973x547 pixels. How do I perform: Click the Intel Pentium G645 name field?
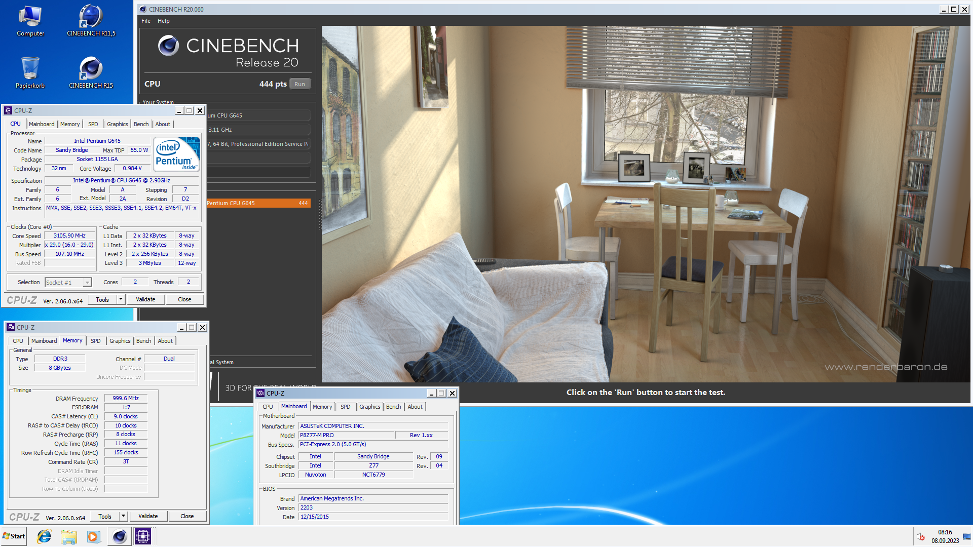coord(97,141)
